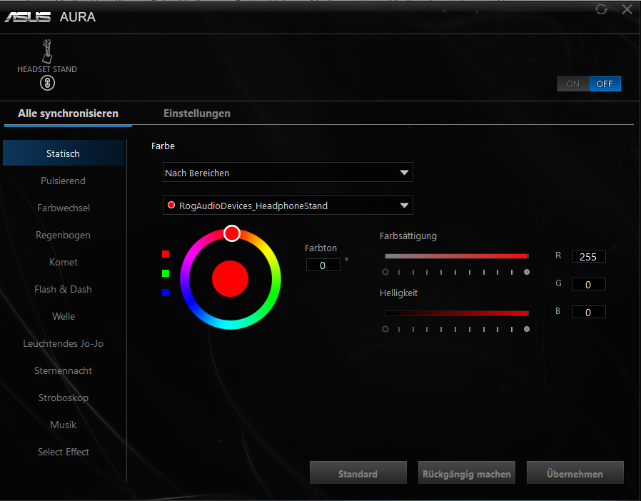The height and width of the screenshot is (501, 641).
Task: Select the Statisch effect
Action: coord(64,153)
